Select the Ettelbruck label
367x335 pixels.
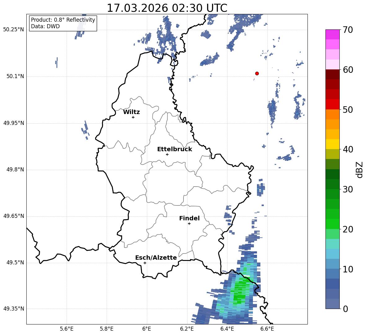(x=175, y=149)
